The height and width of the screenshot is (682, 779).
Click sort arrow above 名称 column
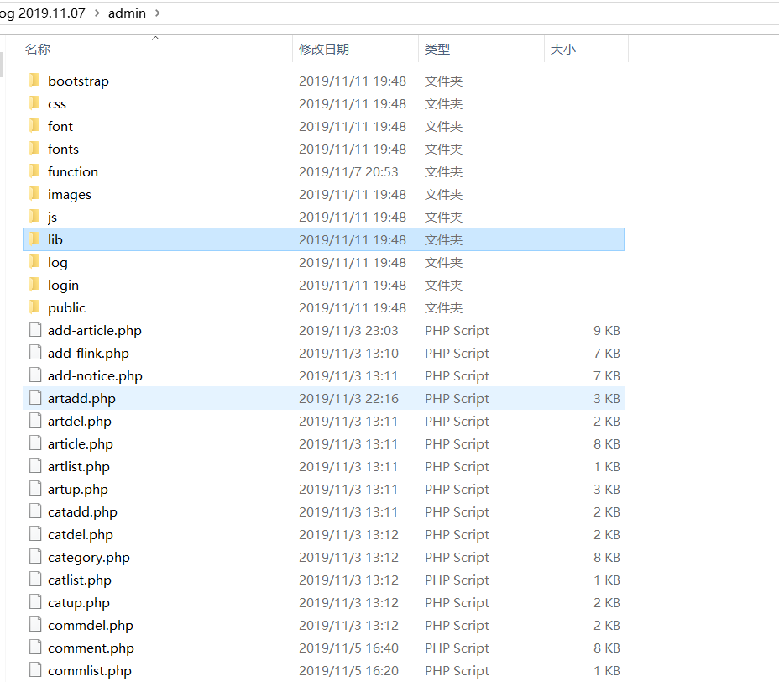(155, 38)
